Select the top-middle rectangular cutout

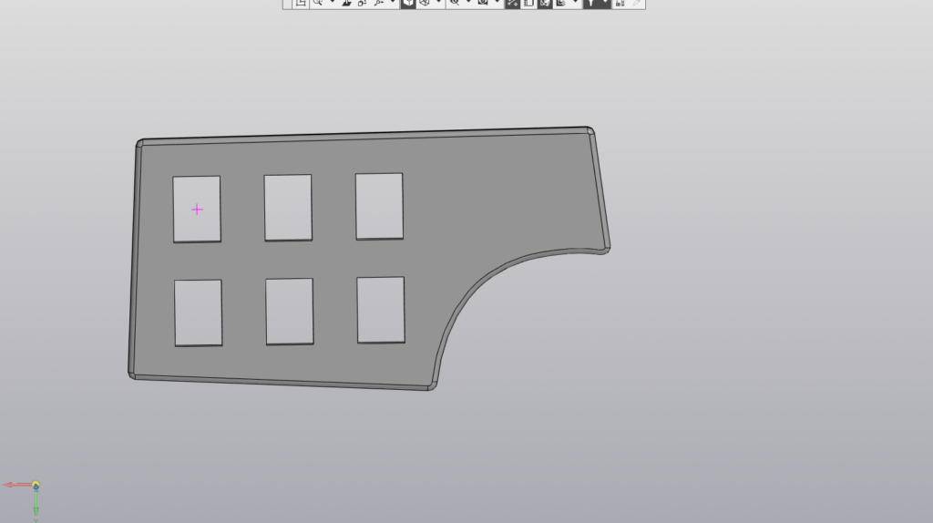[288, 208]
